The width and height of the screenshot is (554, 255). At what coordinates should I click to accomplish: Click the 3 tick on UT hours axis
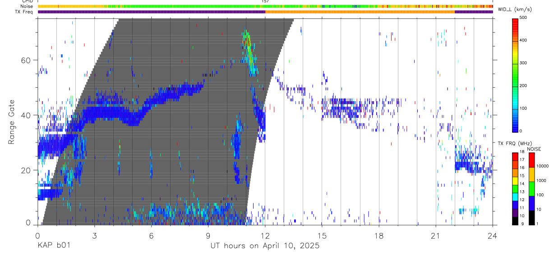[95, 235]
